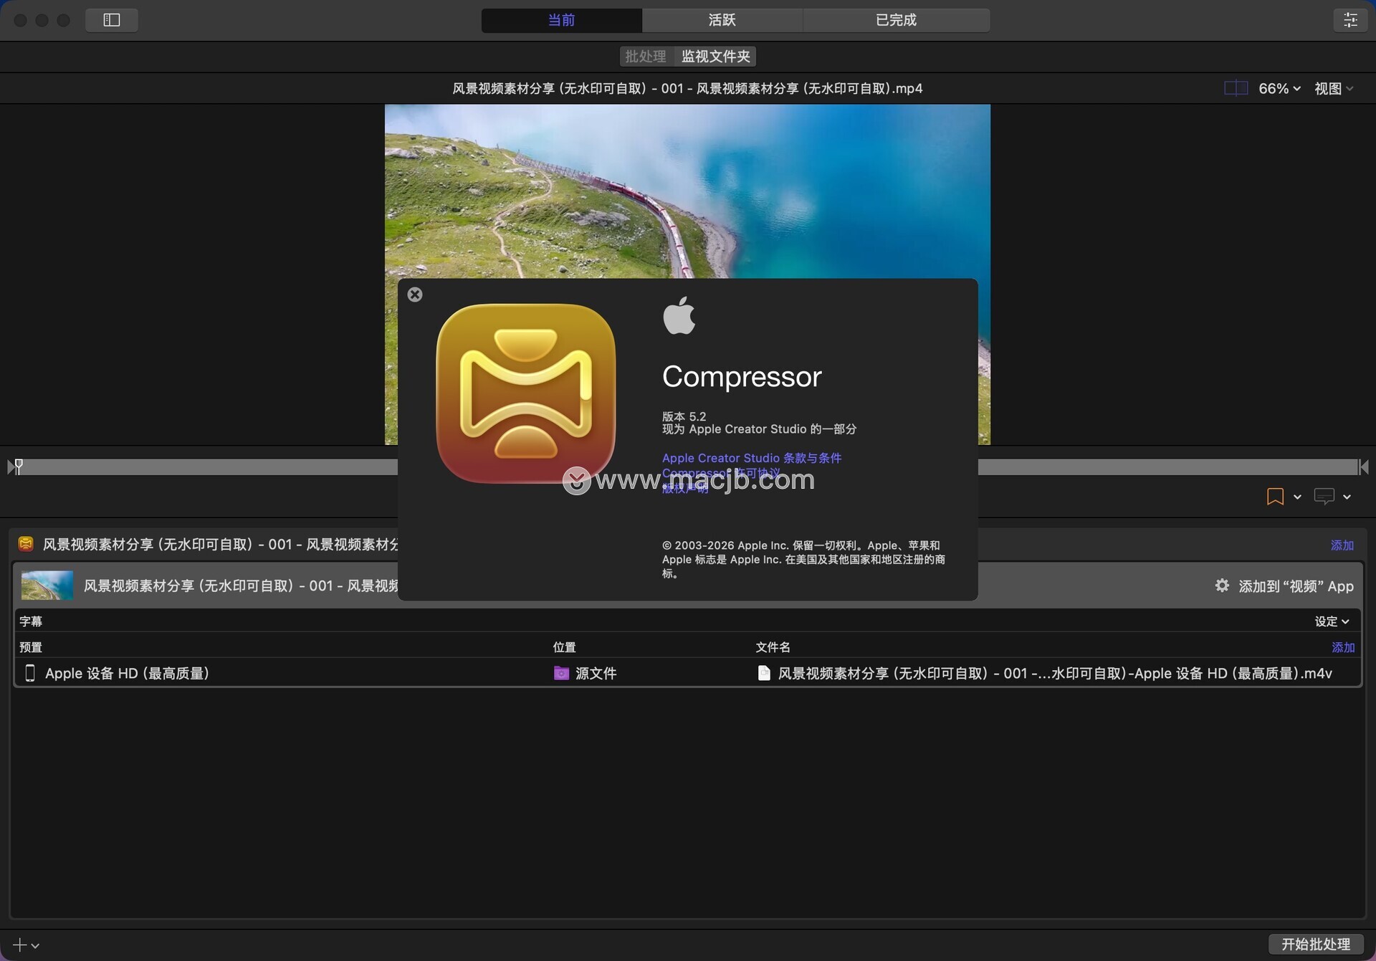Toggle the presets sidebar panel icon

point(111,20)
